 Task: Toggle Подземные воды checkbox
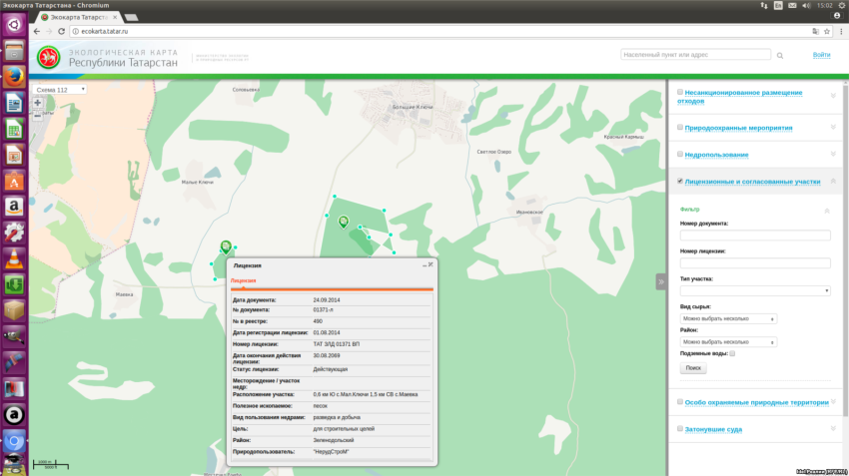[732, 353]
